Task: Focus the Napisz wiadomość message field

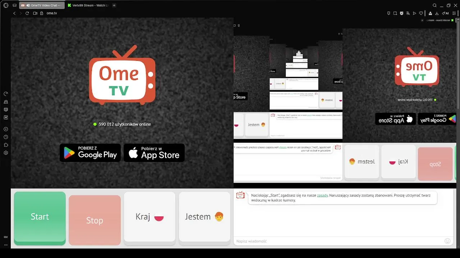Action: 338,241
